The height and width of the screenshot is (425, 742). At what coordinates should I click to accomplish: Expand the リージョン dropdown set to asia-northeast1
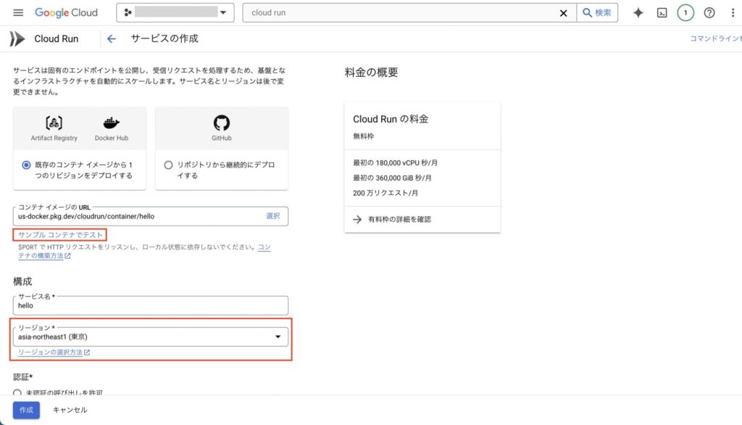pyautogui.click(x=151, y=337)
